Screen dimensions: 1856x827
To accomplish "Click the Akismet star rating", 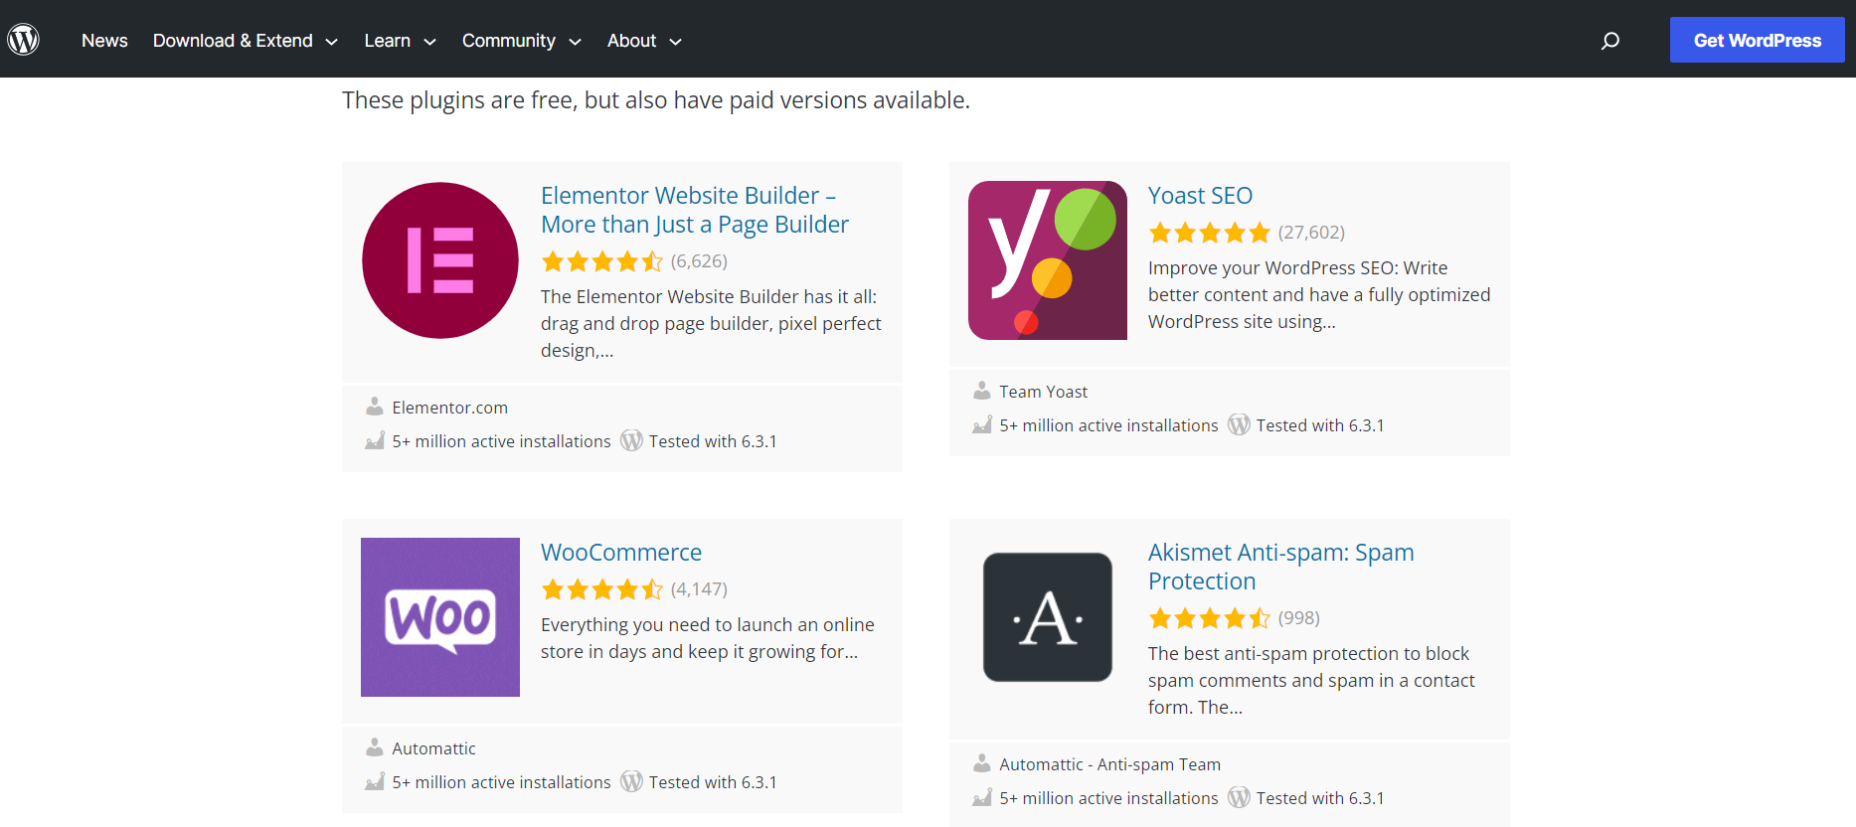I will (1210, 618).
